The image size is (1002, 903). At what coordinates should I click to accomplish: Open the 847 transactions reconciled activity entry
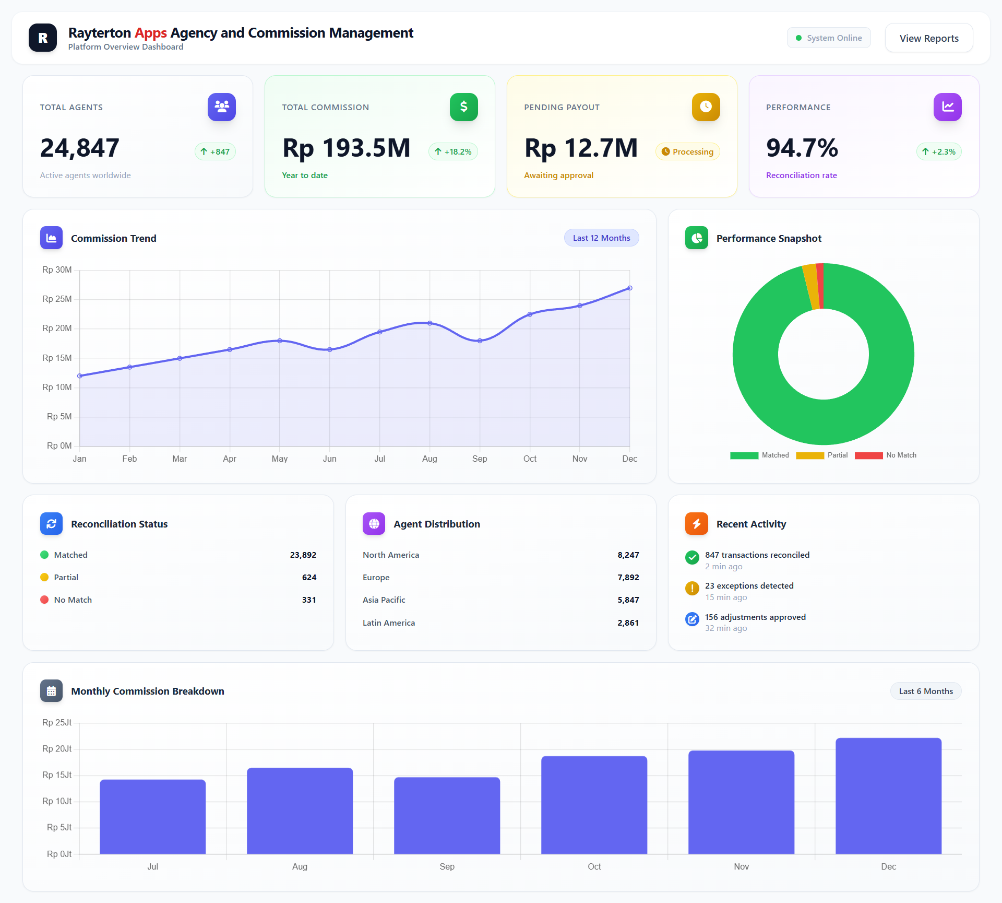[x=757, y=560]
